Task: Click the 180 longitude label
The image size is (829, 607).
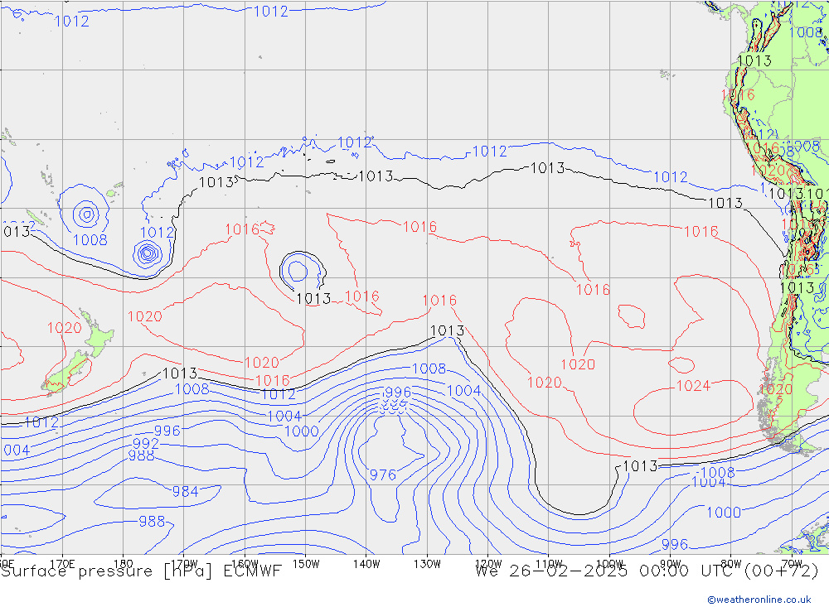Action: click(124, 563)
